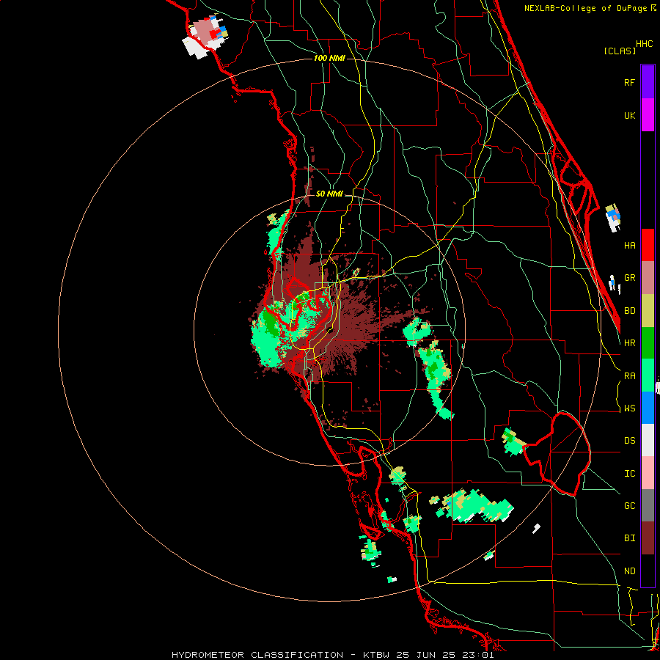Click the "HA" legend label
Screen dimensions: 660x660
(x=629, y=246)
